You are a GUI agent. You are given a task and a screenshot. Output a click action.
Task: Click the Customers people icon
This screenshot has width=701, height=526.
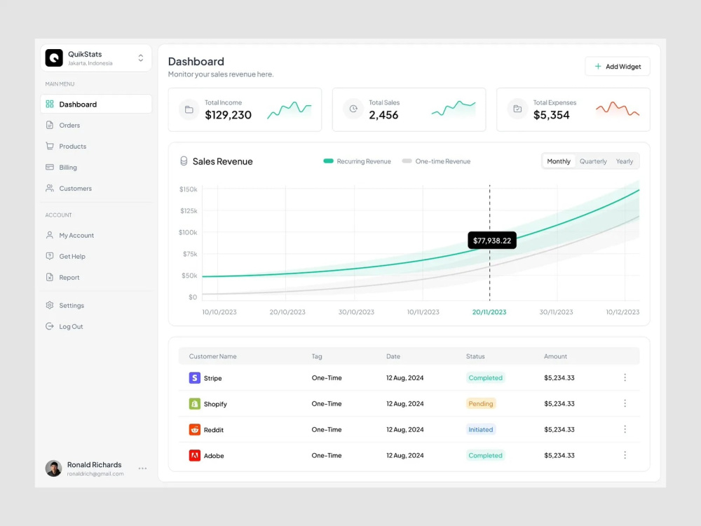(50, 188)
